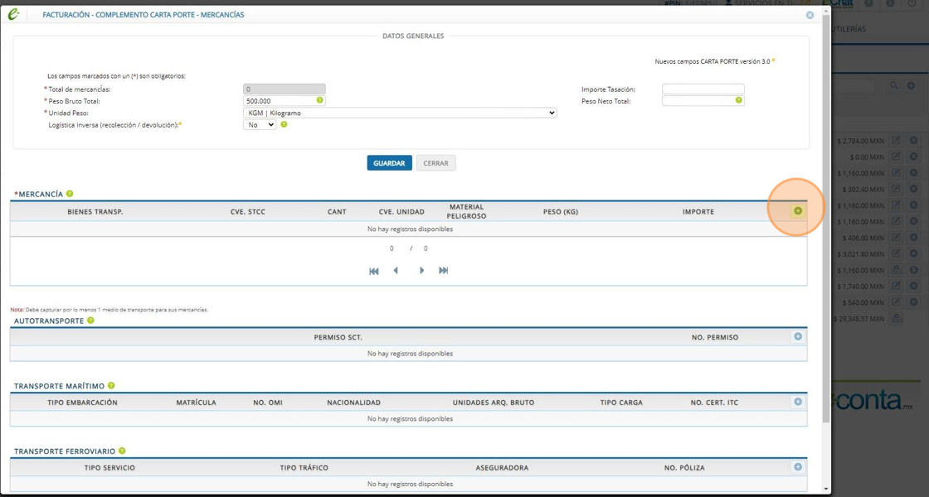Click the Total de mercancías field
929x497 pixels.
(285, 89)
